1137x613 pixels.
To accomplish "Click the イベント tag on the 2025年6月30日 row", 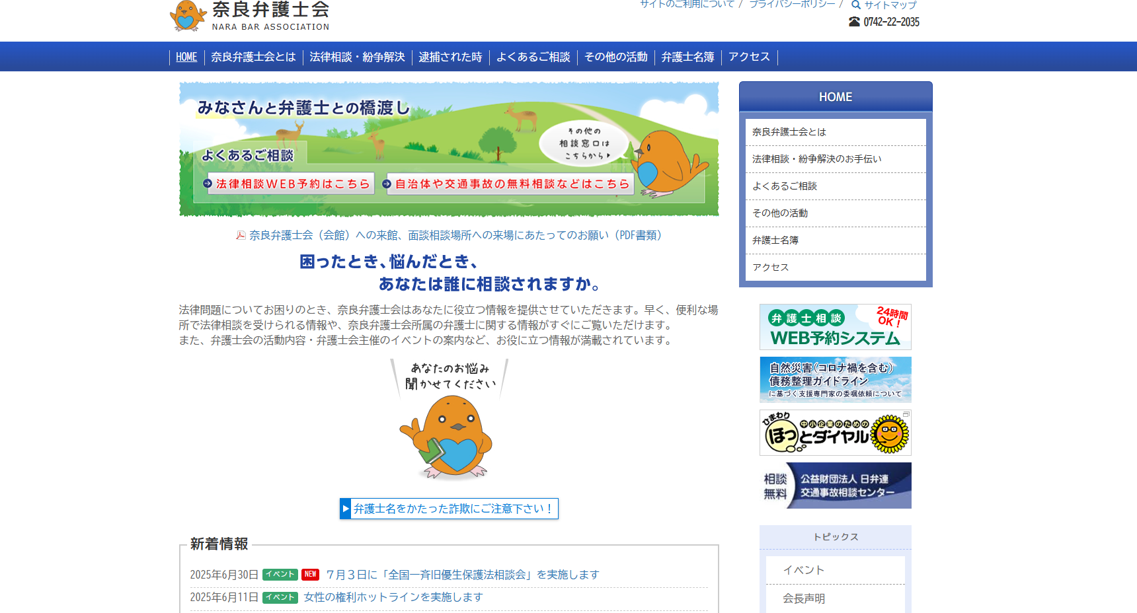I will pos(280,575).
